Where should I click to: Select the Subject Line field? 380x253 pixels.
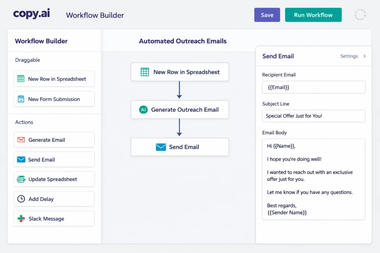point(314,116)
